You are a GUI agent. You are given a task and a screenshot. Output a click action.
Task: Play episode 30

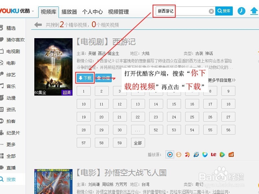pos(120,130)
